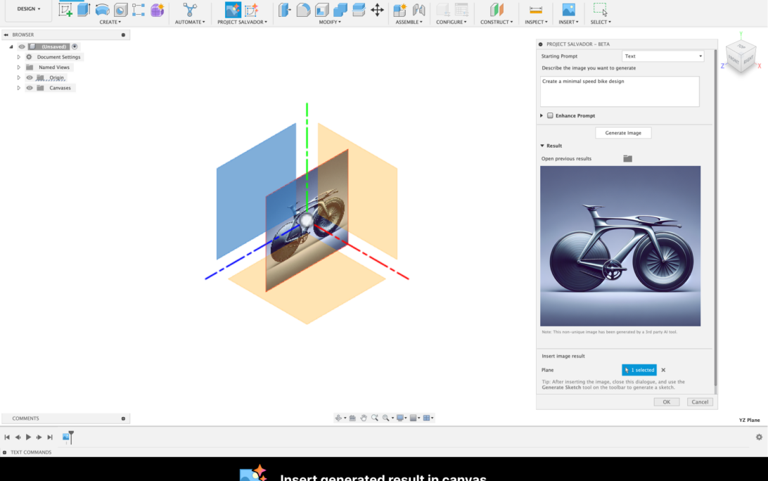The height and width of the screenshot is (481, 768).
Task: Click the Measure ruler icon under Inspect
Action: [535, 10]
